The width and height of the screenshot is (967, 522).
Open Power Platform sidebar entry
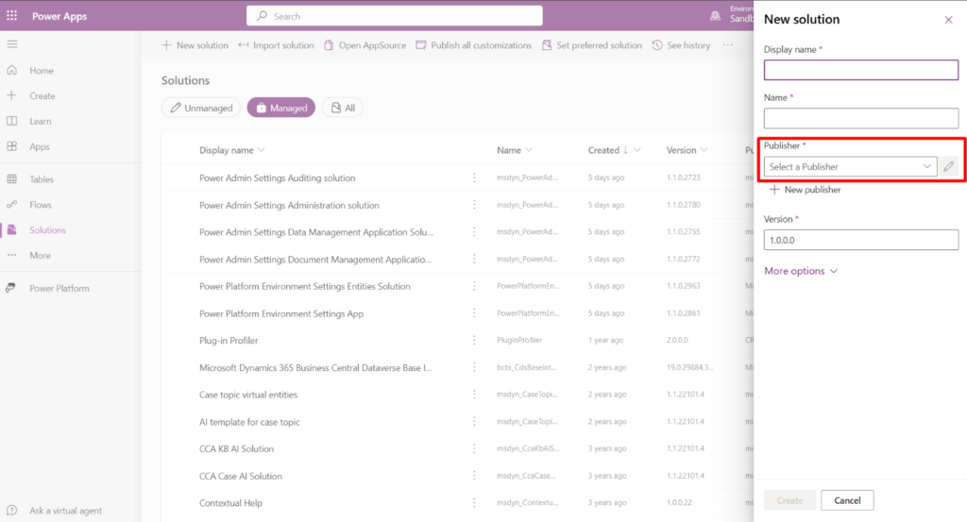59,289
